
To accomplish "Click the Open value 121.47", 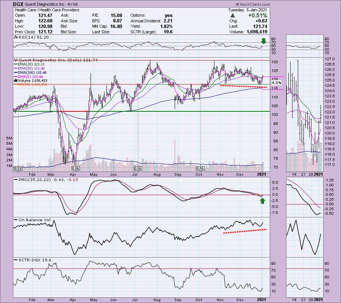I will click(x=45, y=16).
